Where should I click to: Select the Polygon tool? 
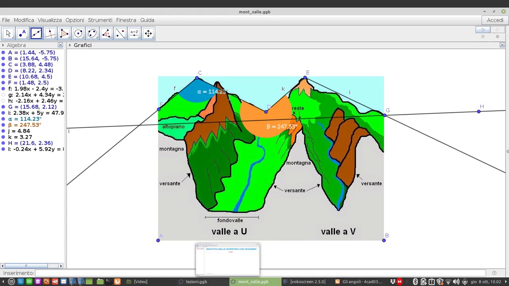(64, 33)
